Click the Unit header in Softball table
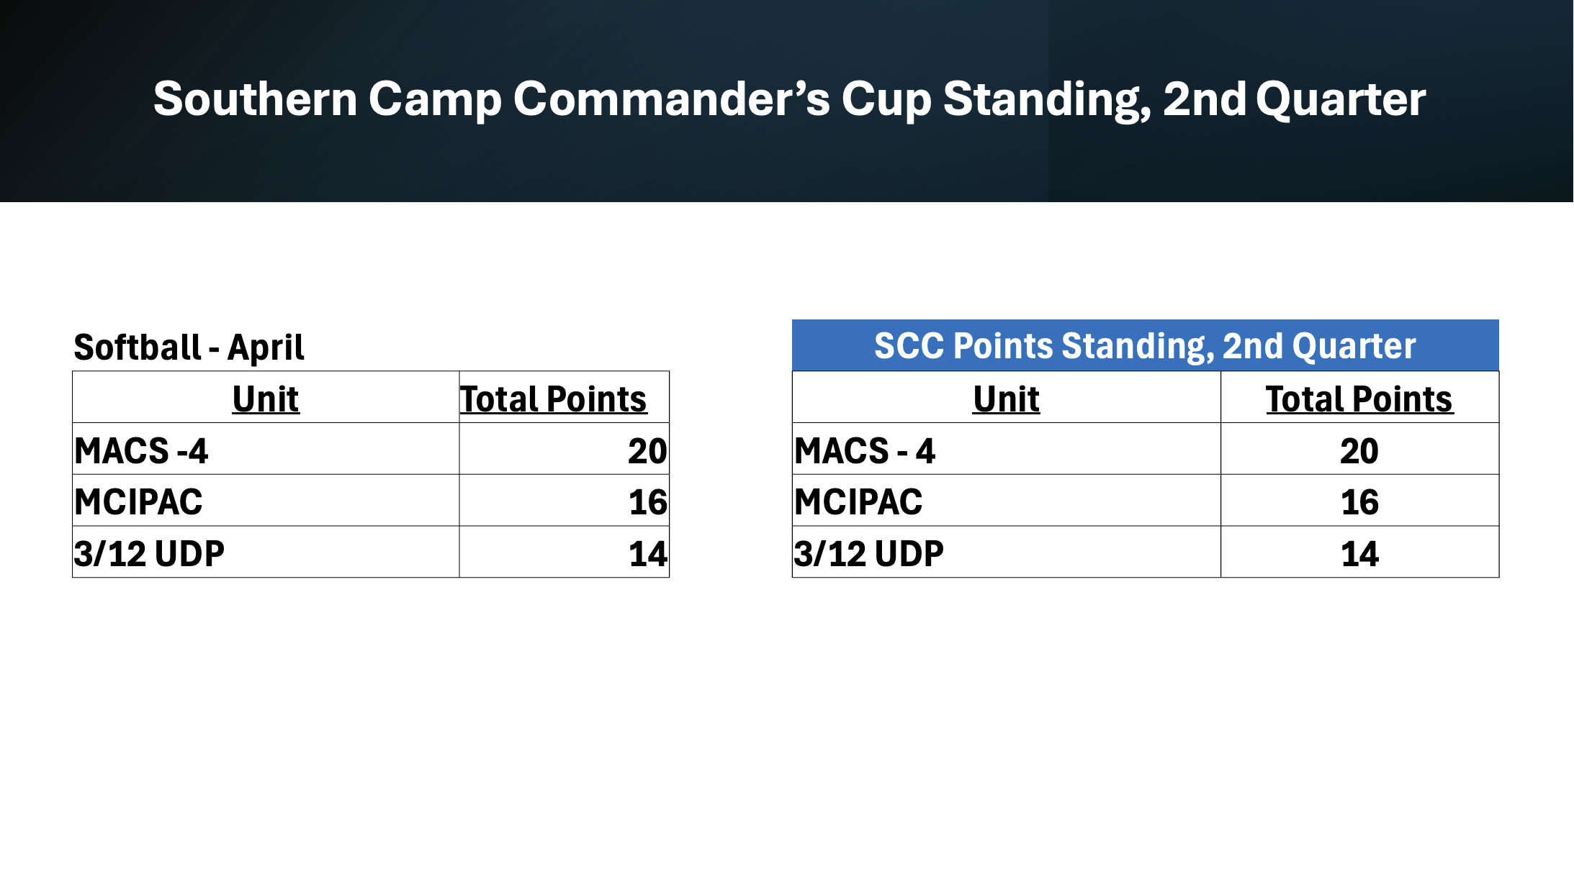 point(266,397)
